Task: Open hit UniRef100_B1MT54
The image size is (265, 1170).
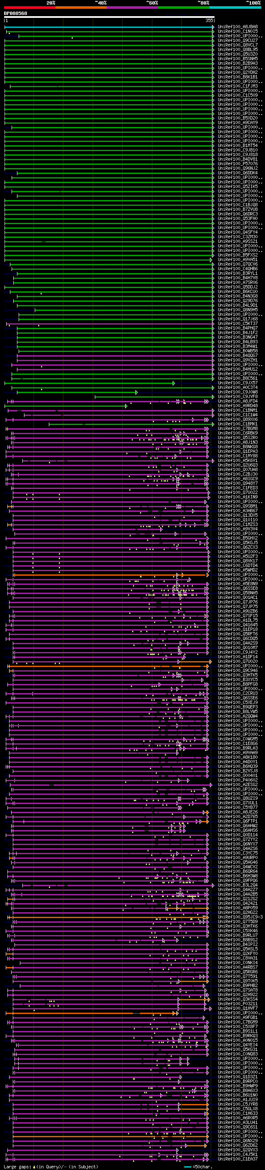Action: pos(238,145)
